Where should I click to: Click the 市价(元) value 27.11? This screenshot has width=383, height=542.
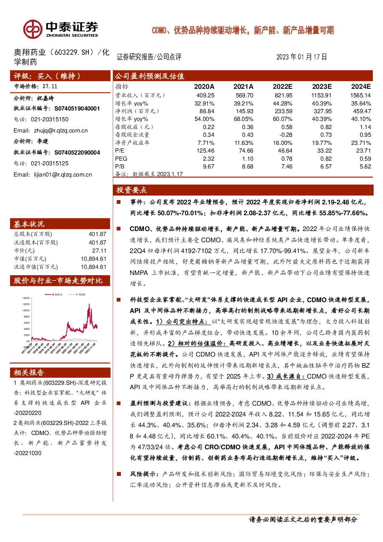click(99, 251)
